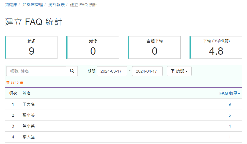Open the 篩選 filter dropdown
The width and height of the screenshot is (247, 144).
tap(179, 71)
